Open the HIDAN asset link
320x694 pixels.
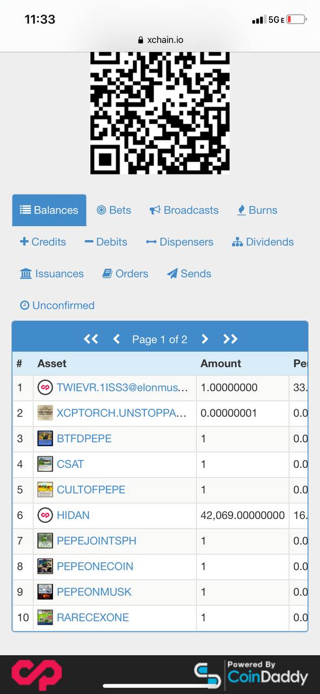click(x=73, y=515)
